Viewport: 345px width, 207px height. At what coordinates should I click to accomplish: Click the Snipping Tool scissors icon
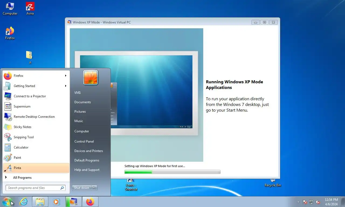(8, 137)
